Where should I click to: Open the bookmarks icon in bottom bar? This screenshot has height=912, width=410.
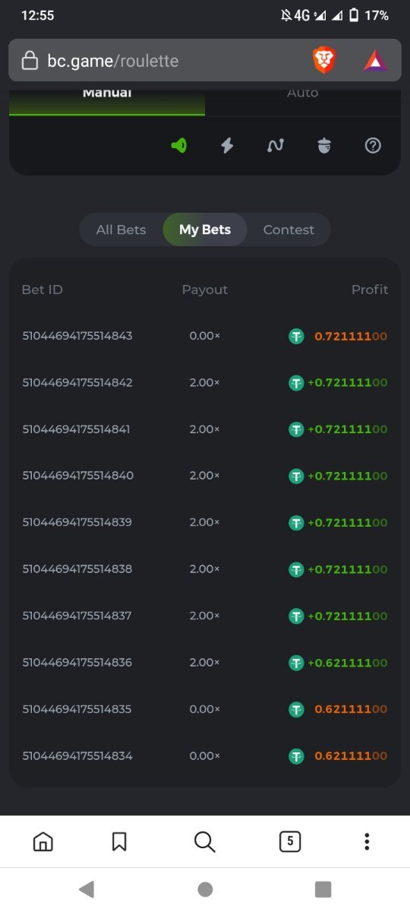click(x=119, y=841)
